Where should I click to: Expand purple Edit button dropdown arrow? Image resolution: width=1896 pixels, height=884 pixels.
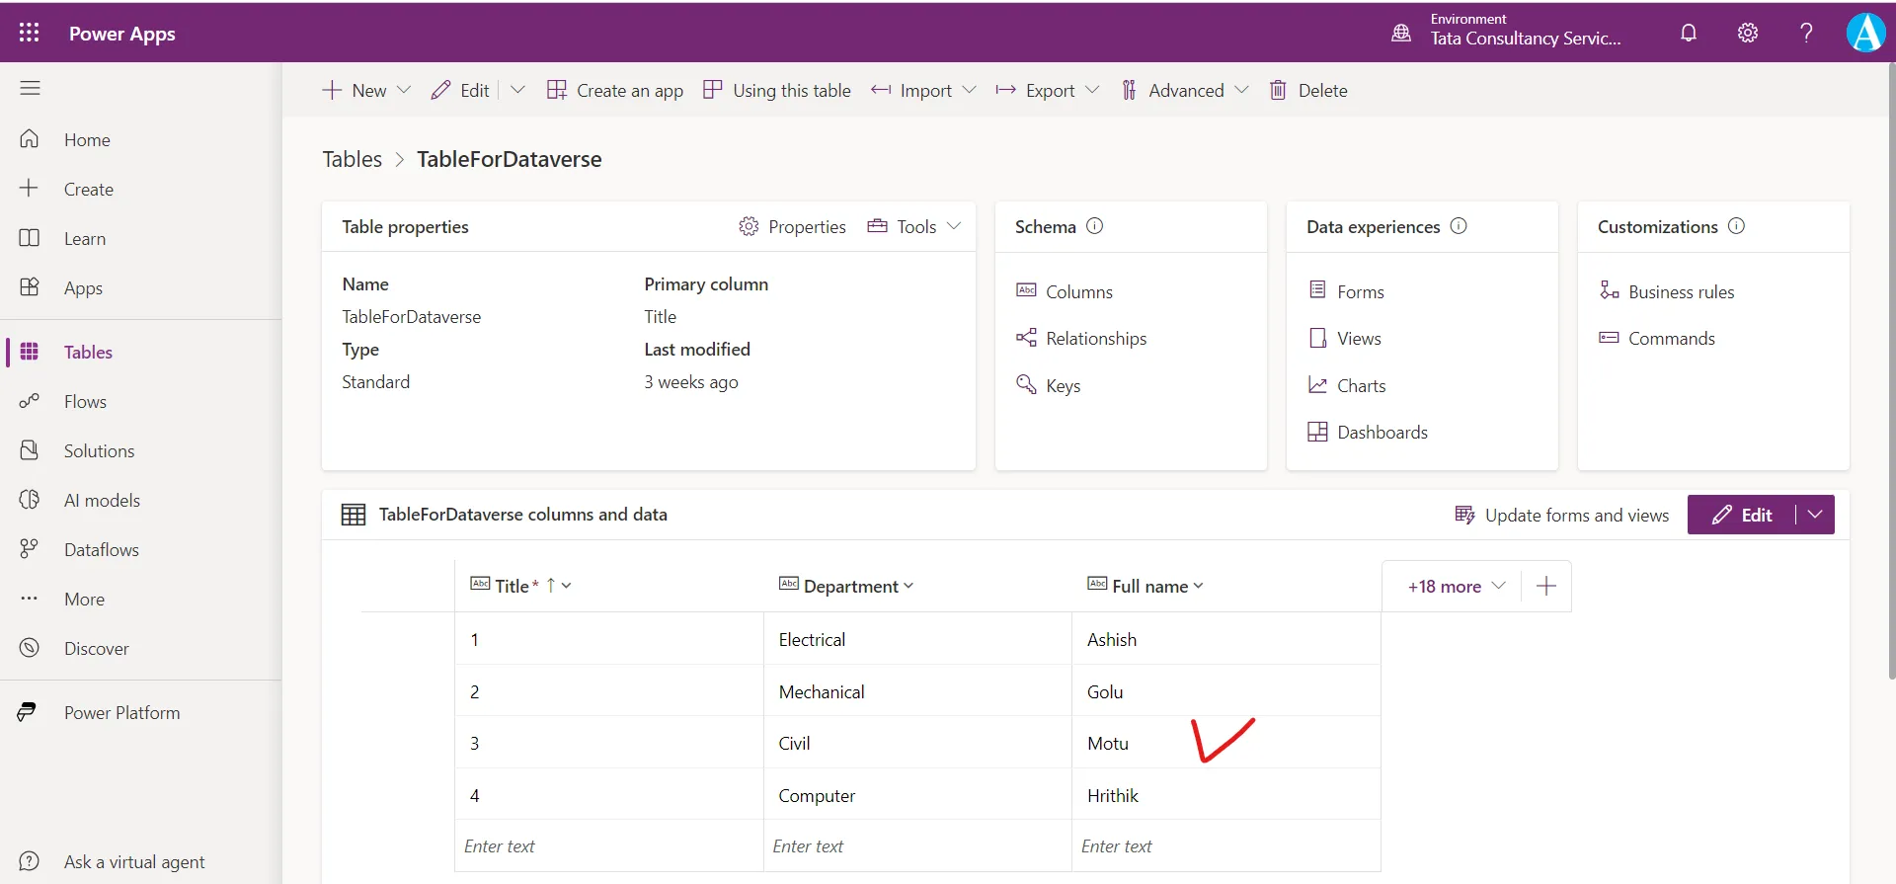1815,515
